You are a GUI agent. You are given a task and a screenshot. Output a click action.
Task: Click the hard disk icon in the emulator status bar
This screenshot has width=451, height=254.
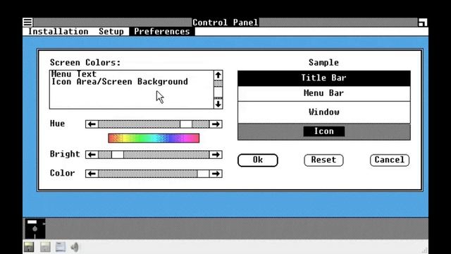click(x=61, y=247)
